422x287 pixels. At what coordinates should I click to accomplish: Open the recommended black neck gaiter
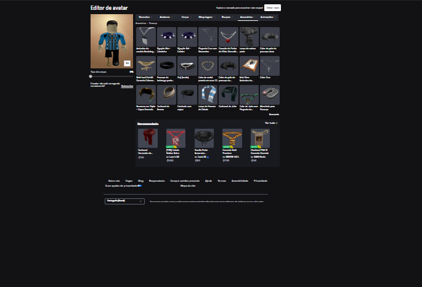click(204, 138)
